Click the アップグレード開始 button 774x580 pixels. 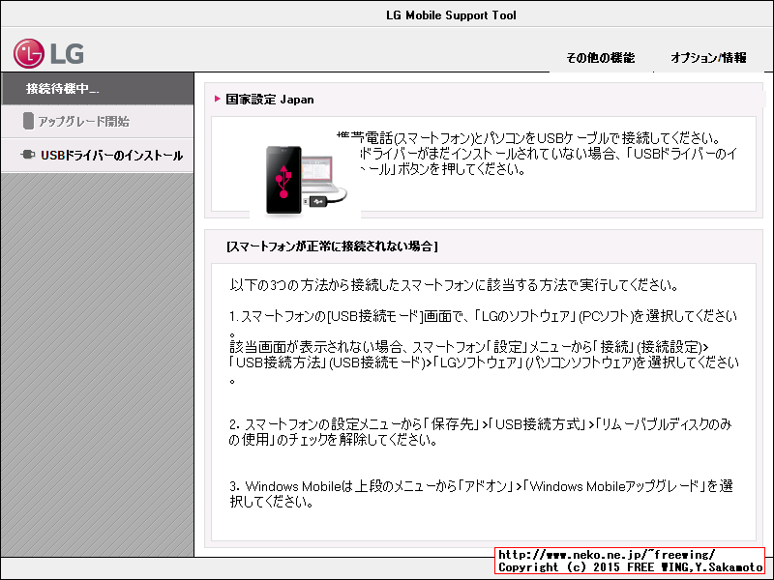click(x=98, y=122)
